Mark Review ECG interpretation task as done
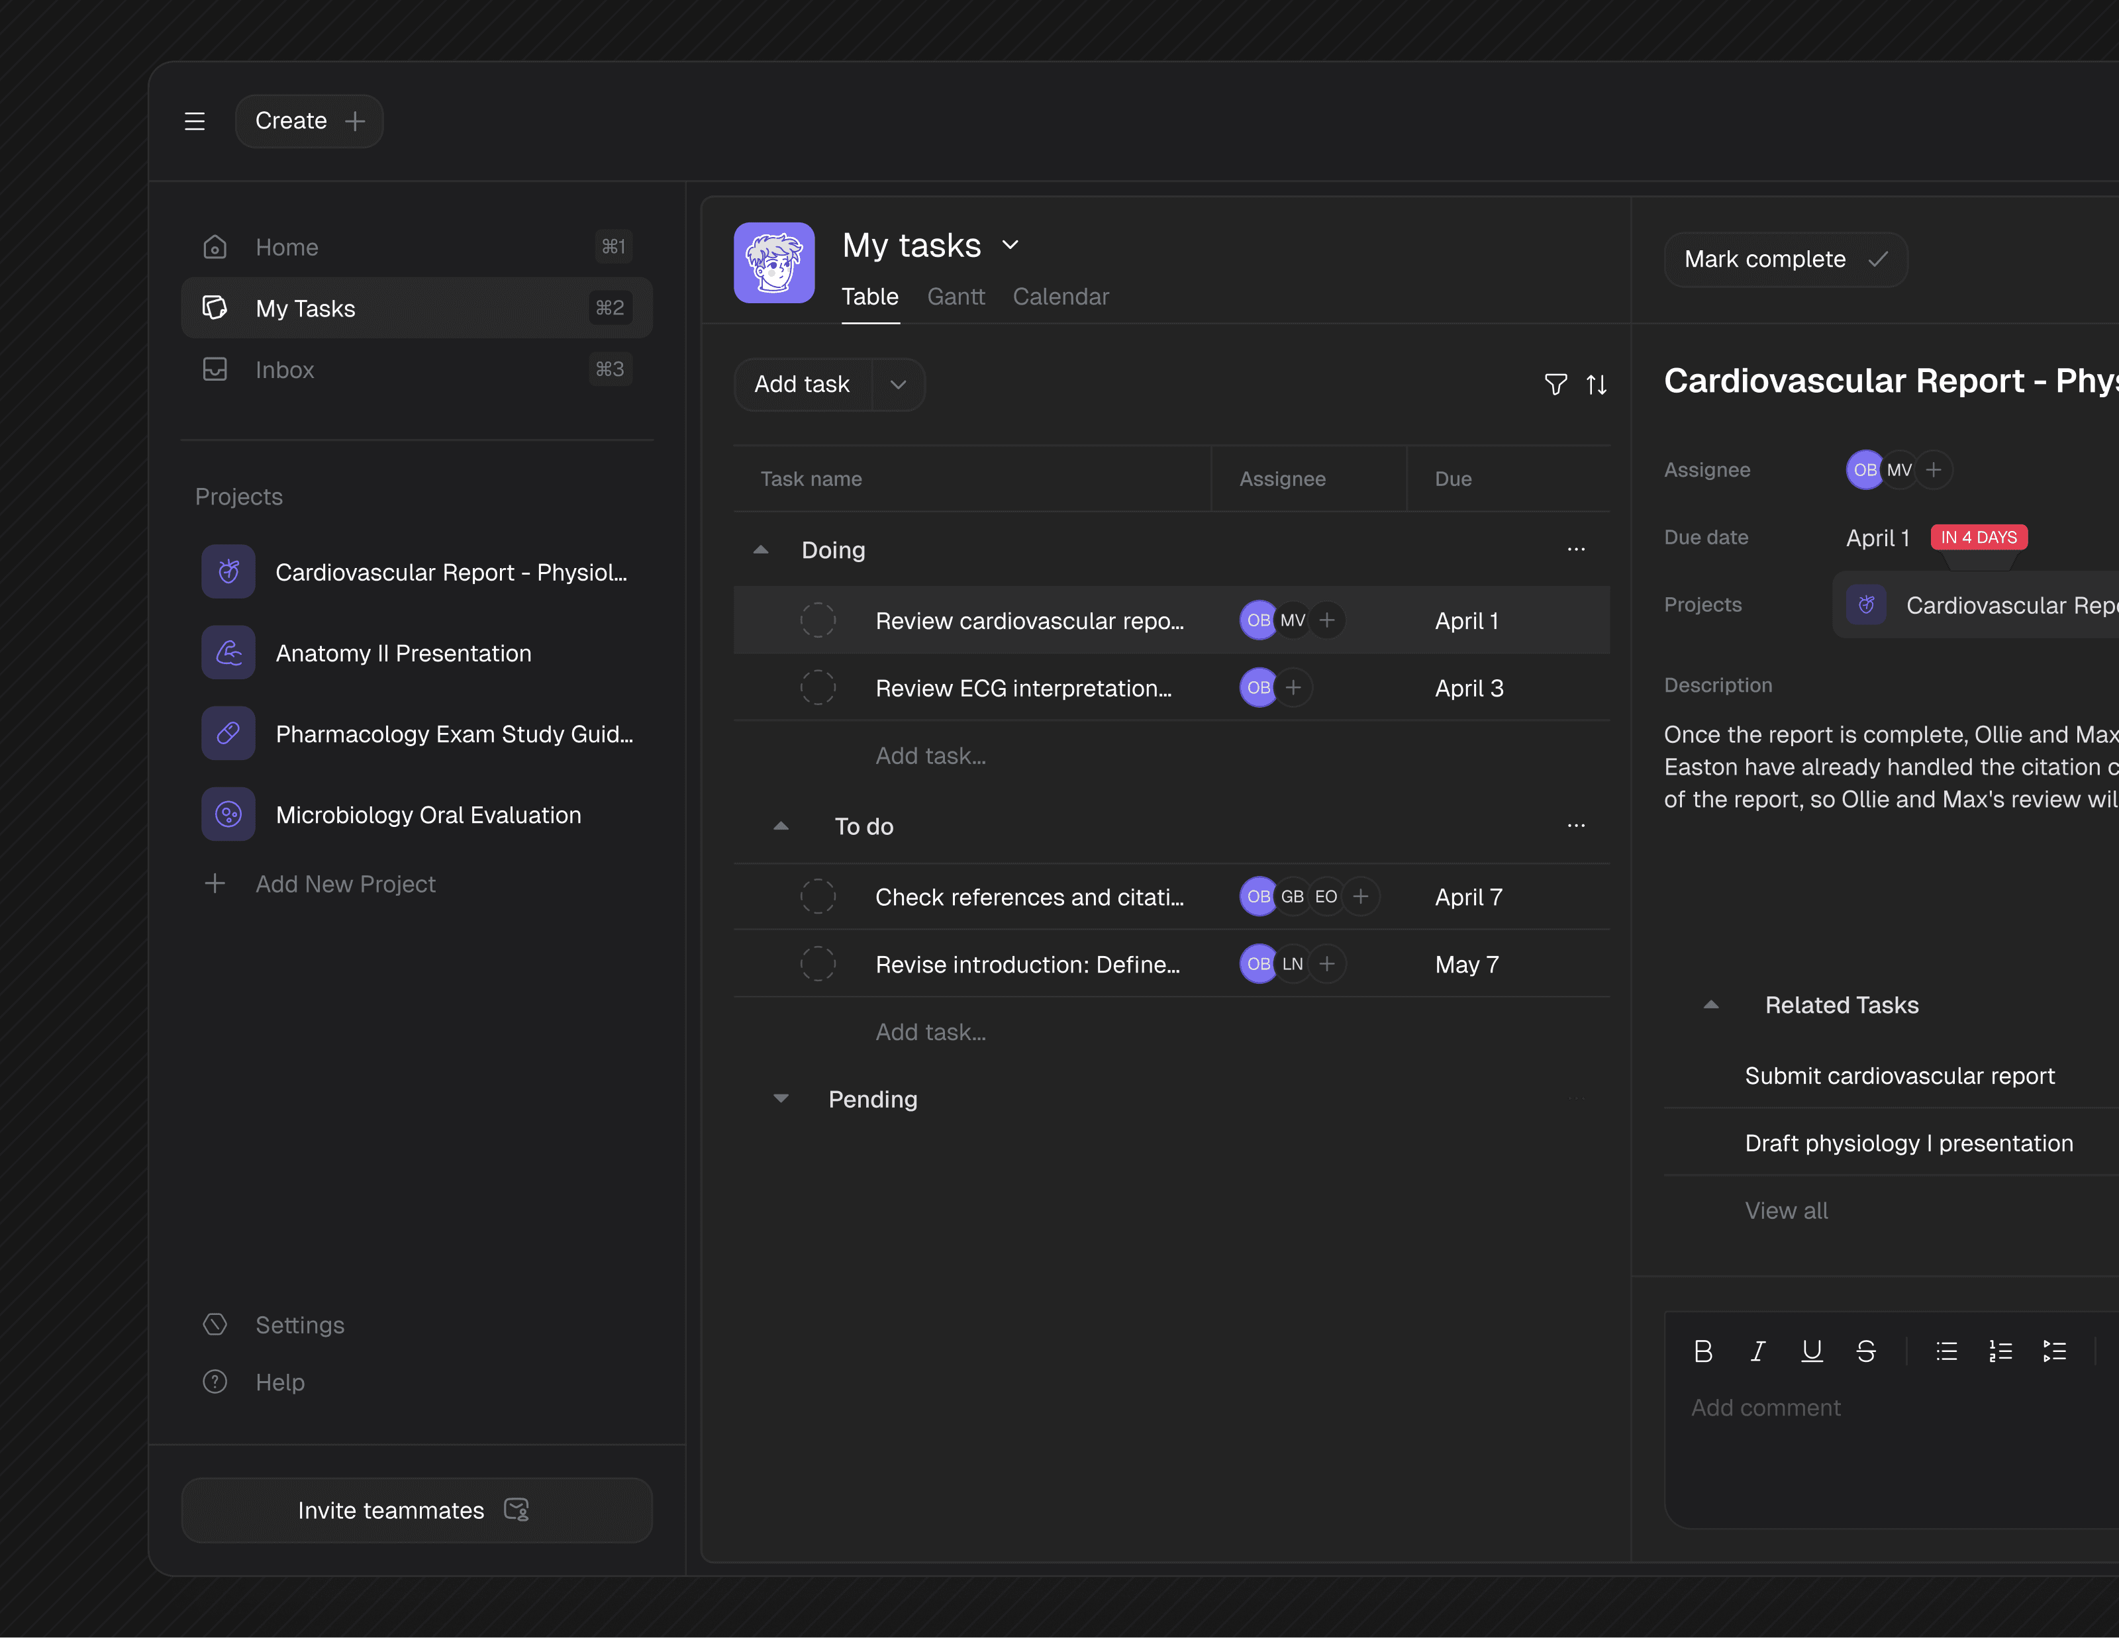 818,688
